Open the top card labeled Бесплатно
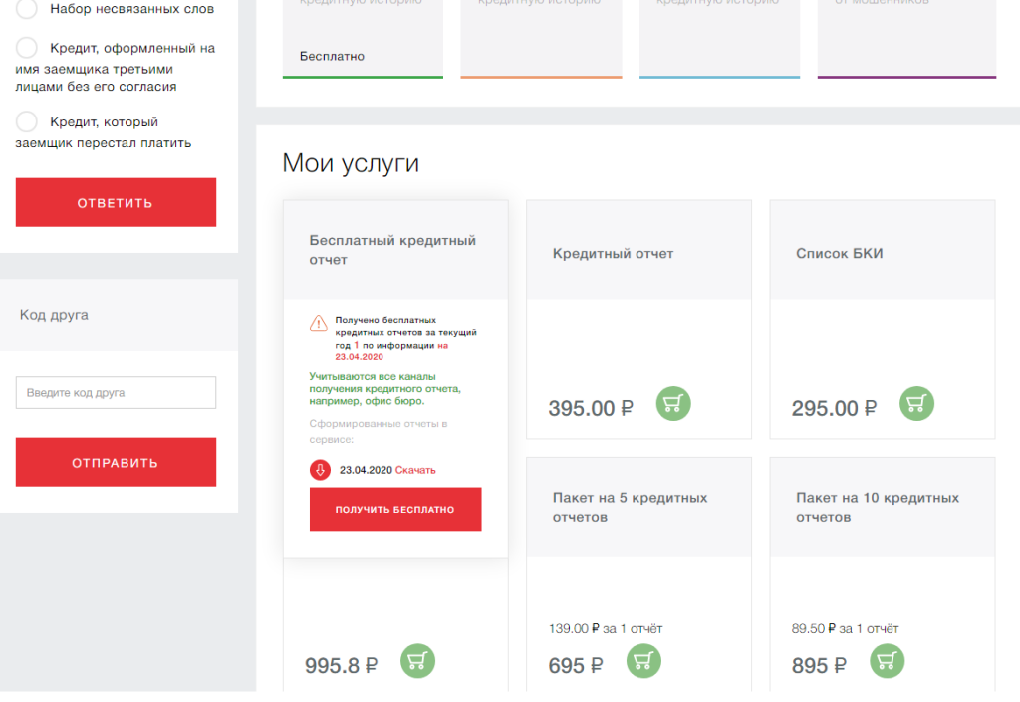This screenshot has height=702, width=1020. point(363,40)
